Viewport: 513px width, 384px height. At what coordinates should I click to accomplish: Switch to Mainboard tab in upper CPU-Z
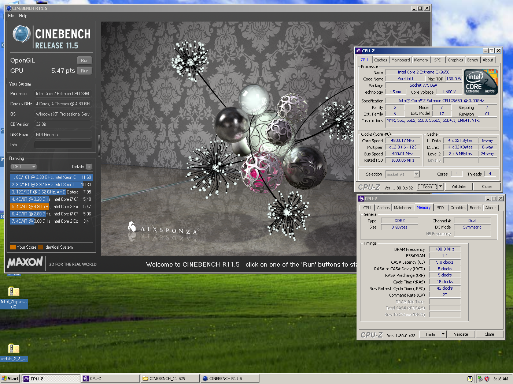401,60
